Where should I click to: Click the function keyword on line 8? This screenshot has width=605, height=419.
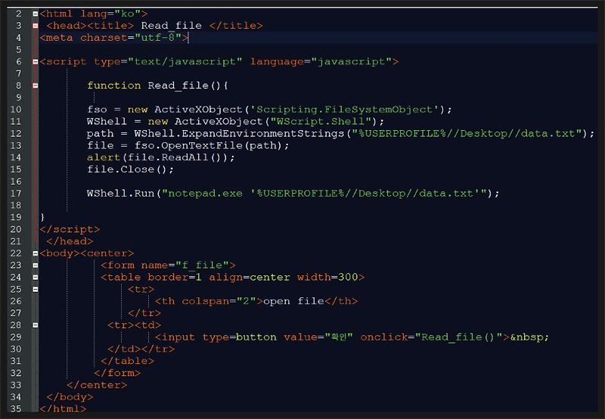(114, 85)
